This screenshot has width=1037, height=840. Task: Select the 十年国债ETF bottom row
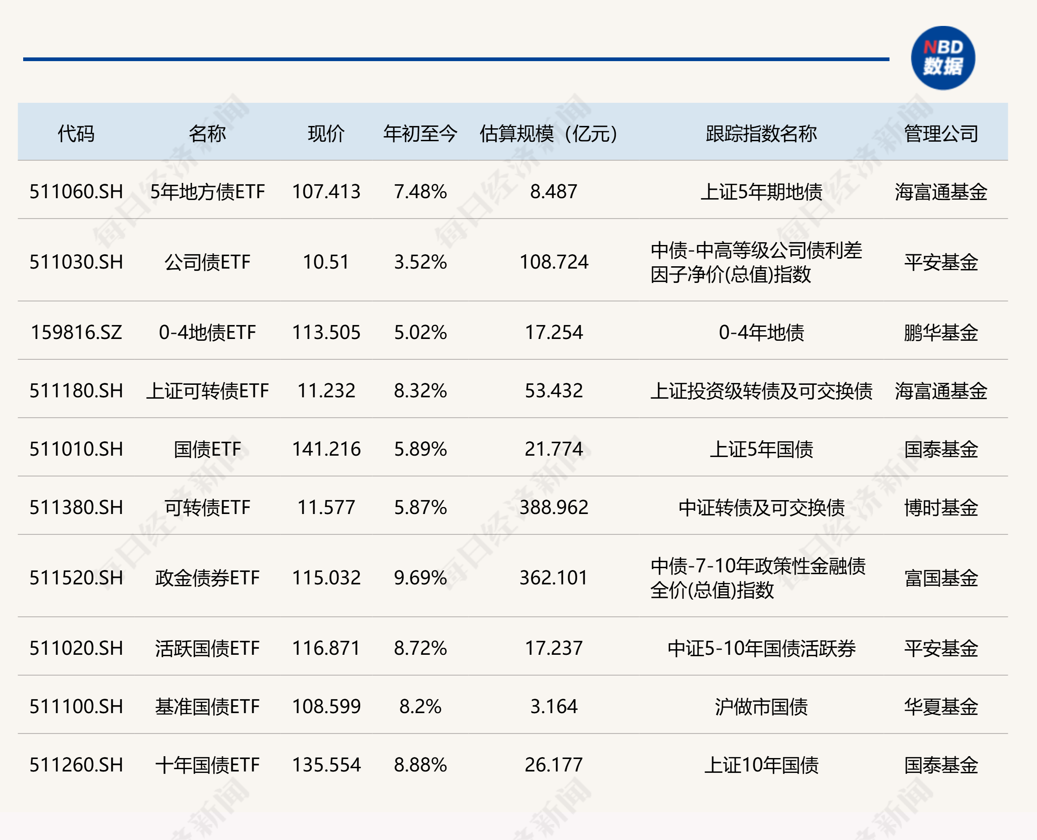tap(207, 765)
